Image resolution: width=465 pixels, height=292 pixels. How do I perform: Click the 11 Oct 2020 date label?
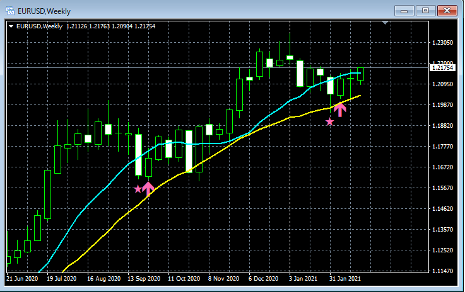point(184,279)
